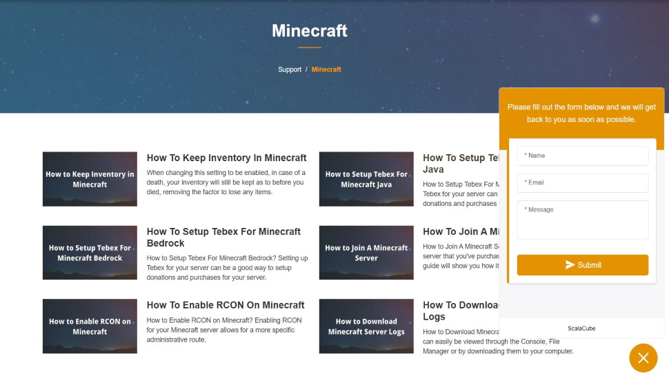Click the Setup Tebex For Minecraft Bedrock thumbnail
The width and height of the screenshot is (669, 376).
(x=90, y=253)
